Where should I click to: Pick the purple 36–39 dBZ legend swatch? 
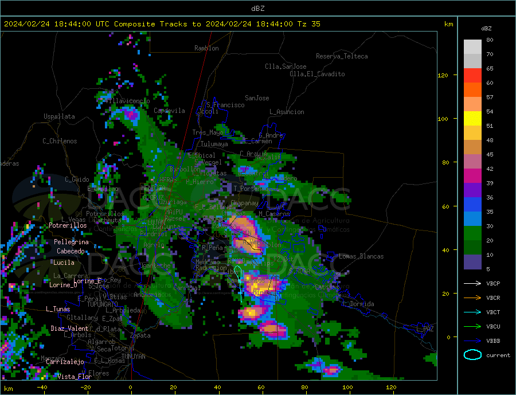tap(472, 190)
